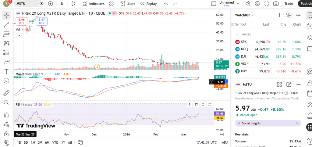Select the ruler measure tool

coord(6,93)
